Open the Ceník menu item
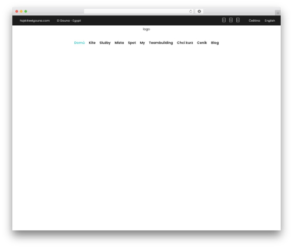 (x=202, y=43)
